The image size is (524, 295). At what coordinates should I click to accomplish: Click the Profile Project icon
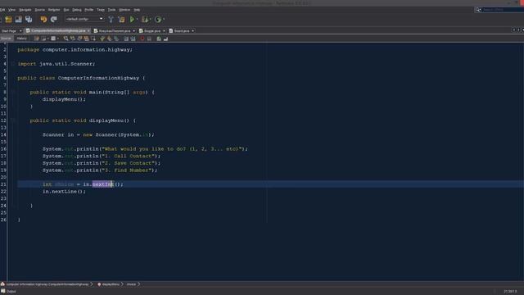[x=158, y=20]
